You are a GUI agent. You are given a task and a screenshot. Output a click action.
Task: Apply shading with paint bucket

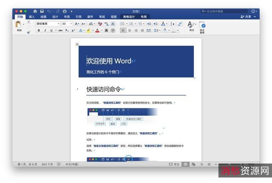[165, 30]
